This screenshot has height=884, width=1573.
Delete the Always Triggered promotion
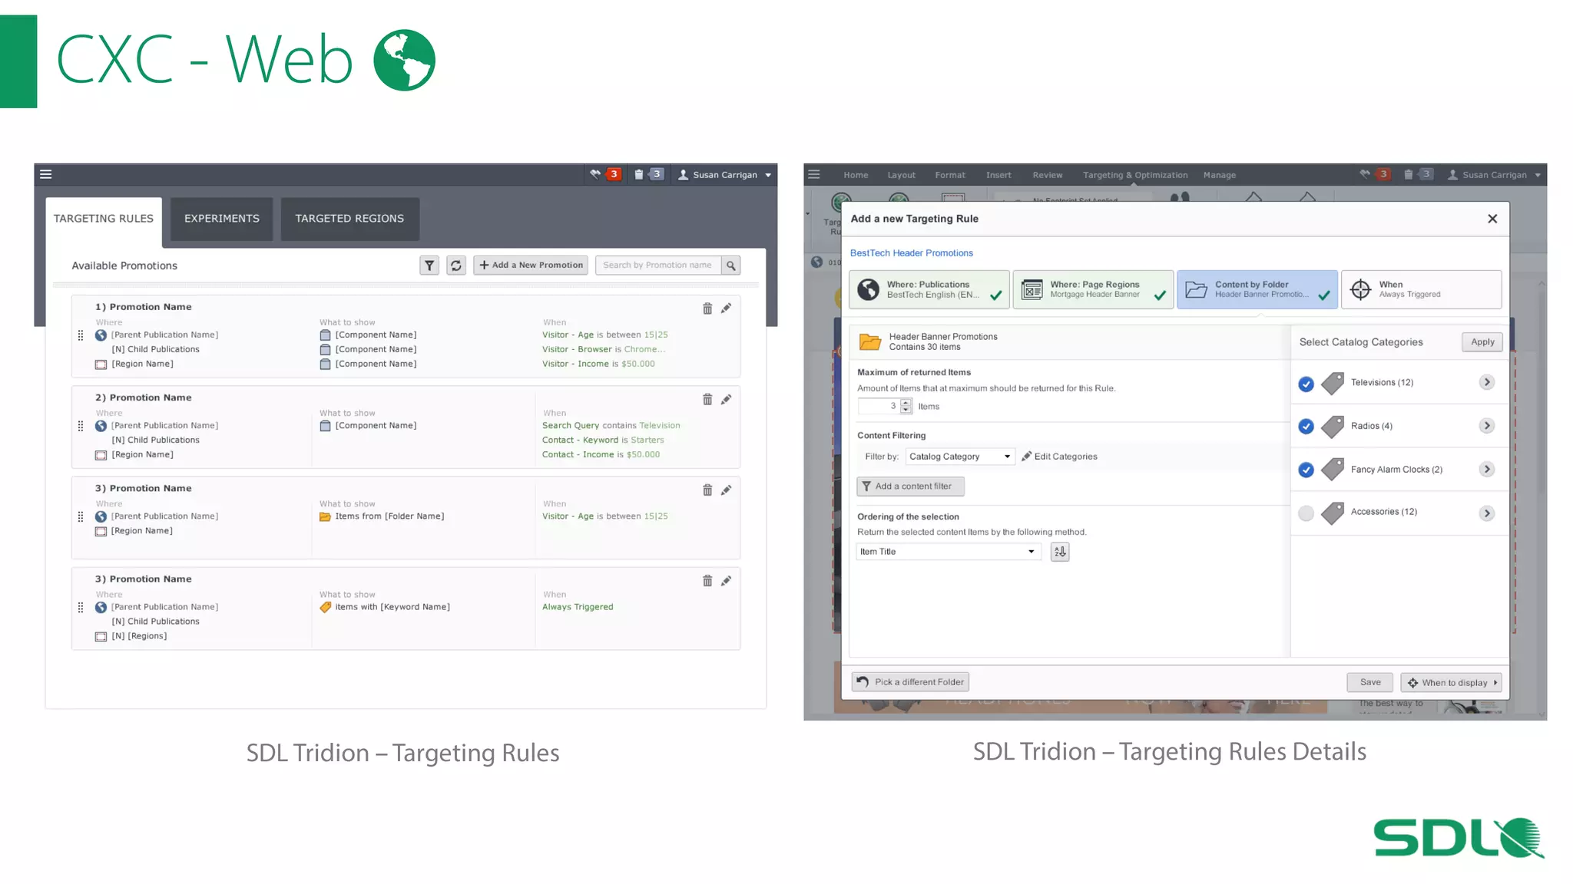[x=707, y=581]
